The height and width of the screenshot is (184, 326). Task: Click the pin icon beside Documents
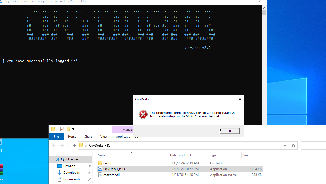(x=89, y=179)
